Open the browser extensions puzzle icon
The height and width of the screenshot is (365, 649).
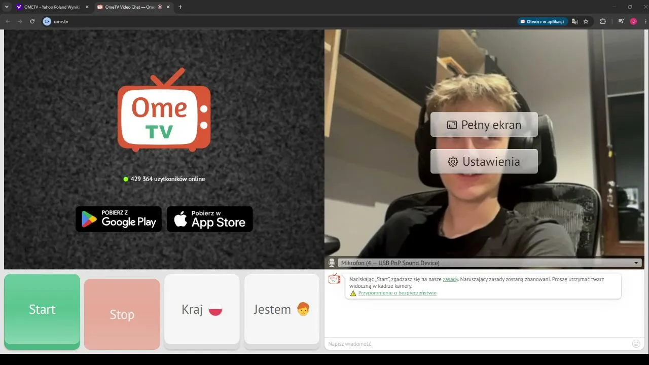(x=603, y=21)
